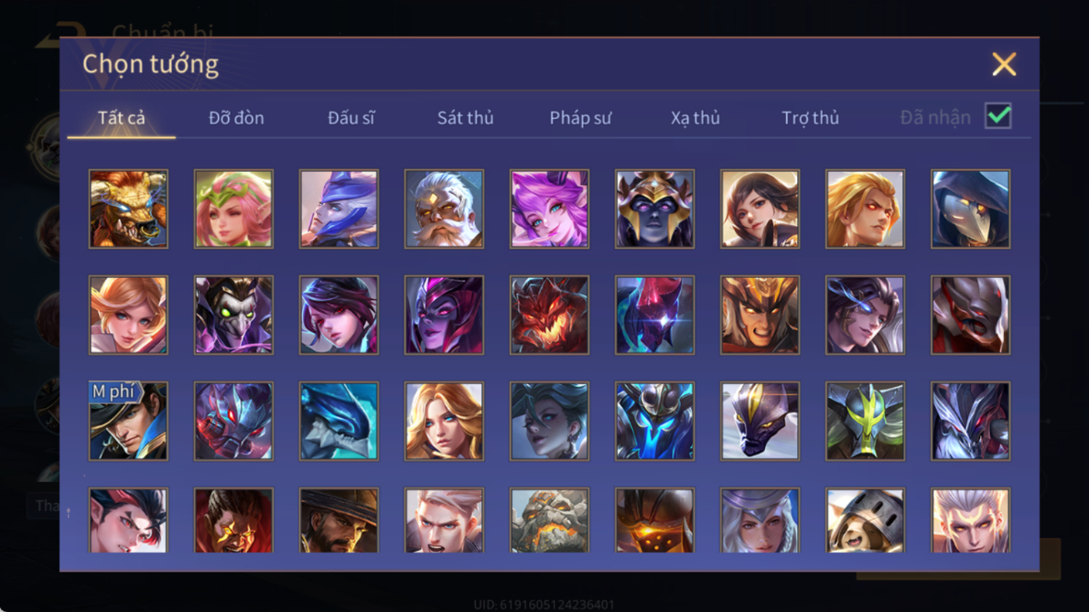Switch to the Trợ thủ tab
The width and height of the screenshot is (1089, 612).
[x=811, y=118]
